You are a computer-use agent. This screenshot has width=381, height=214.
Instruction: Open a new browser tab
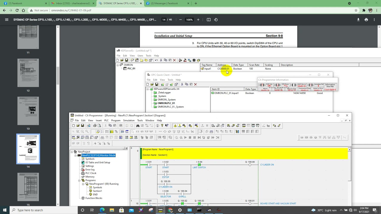196,3
